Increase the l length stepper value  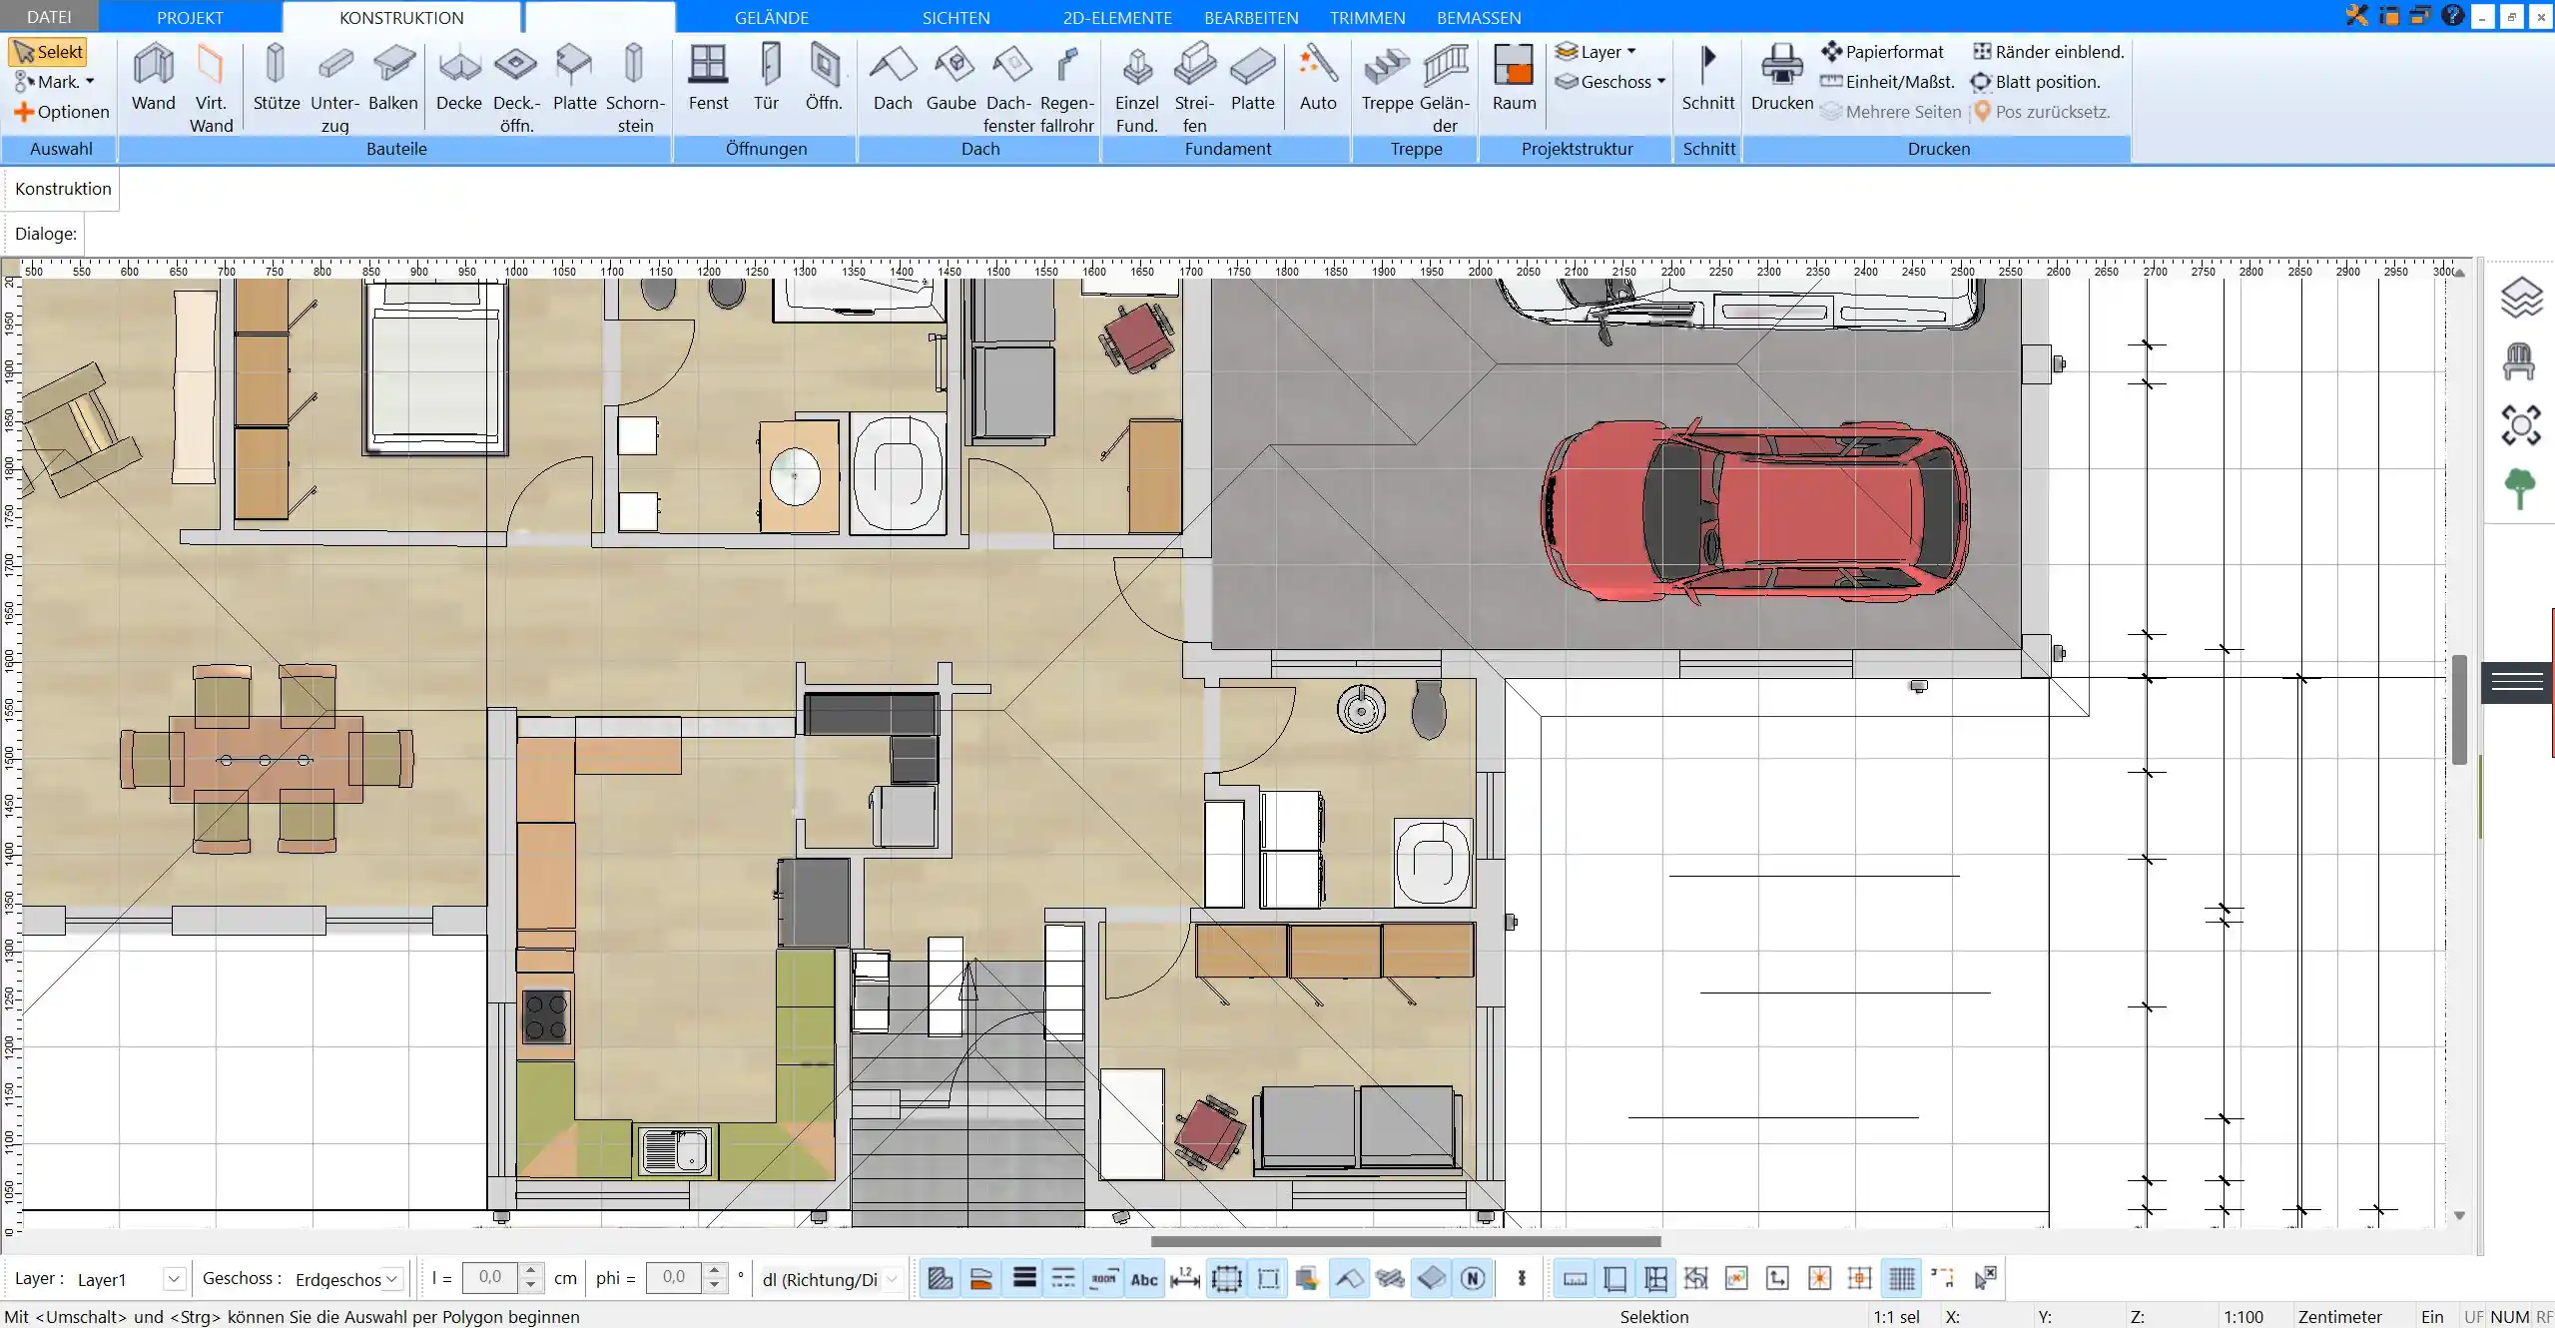[x=531, y=1270]
